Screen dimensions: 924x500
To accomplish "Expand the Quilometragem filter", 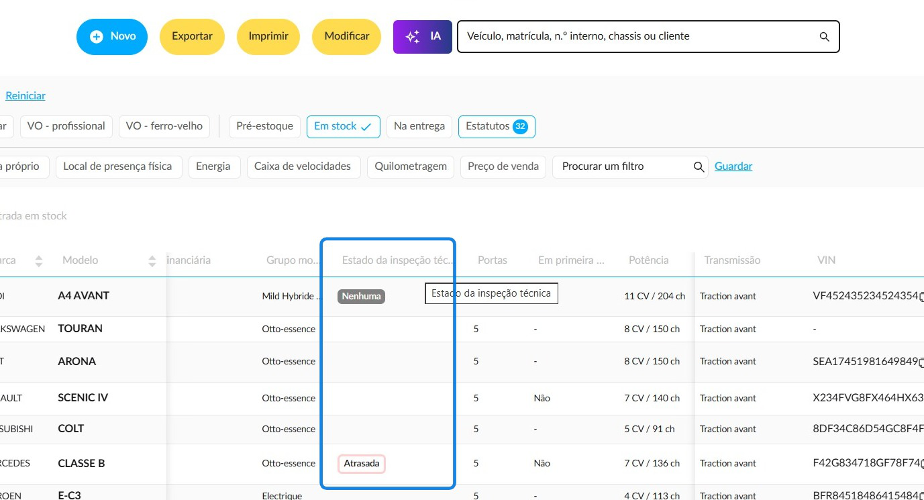I will 411,167.
